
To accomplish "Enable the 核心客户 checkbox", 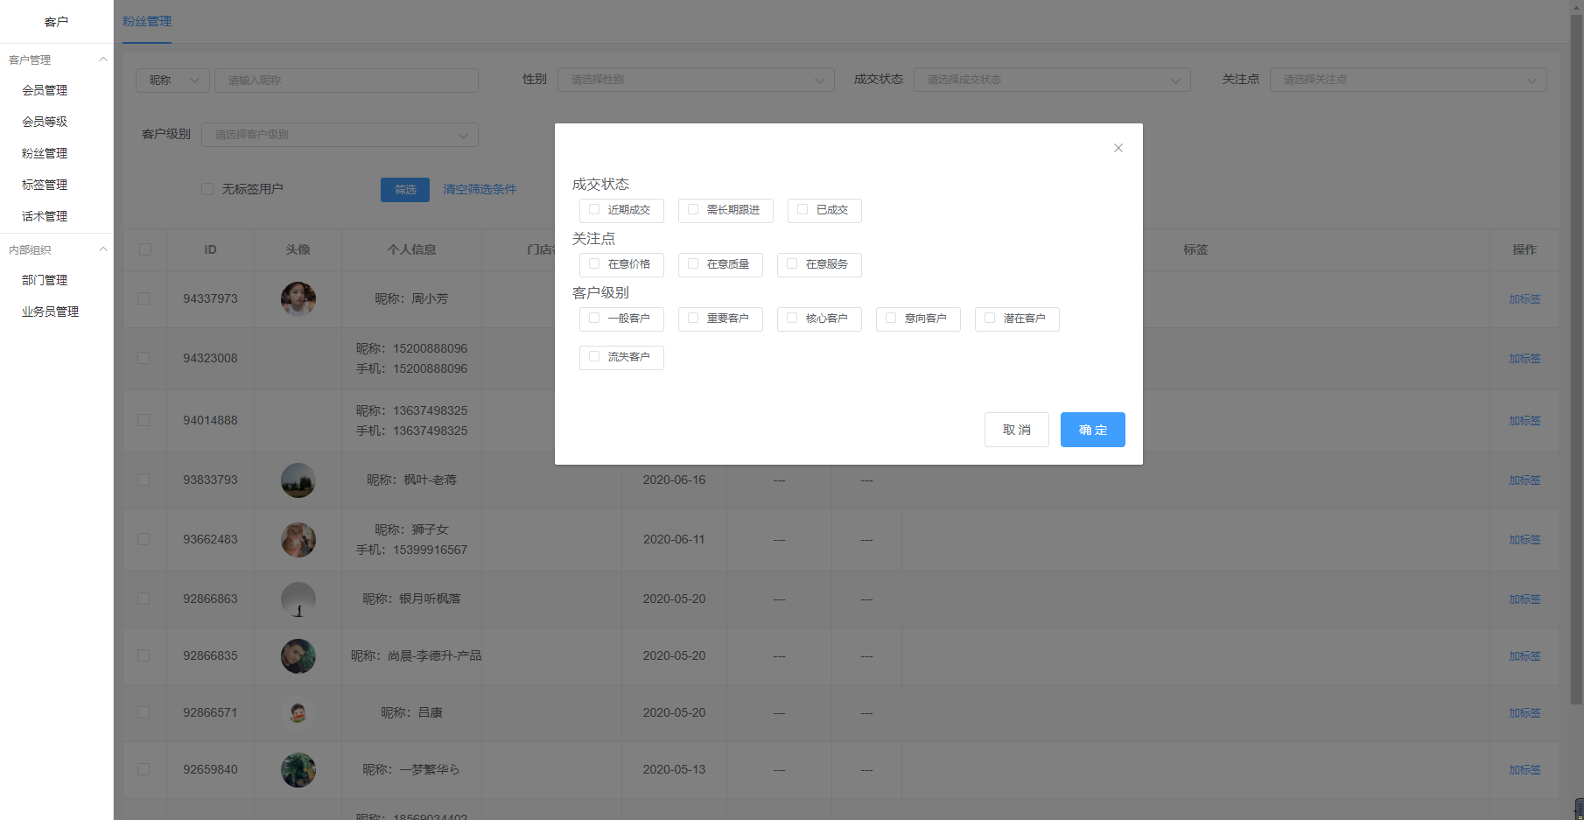I will click(792, 319).
